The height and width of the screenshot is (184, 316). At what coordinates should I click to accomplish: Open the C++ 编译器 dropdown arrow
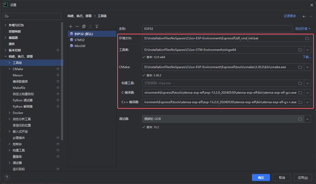click(x=307, y=102)
